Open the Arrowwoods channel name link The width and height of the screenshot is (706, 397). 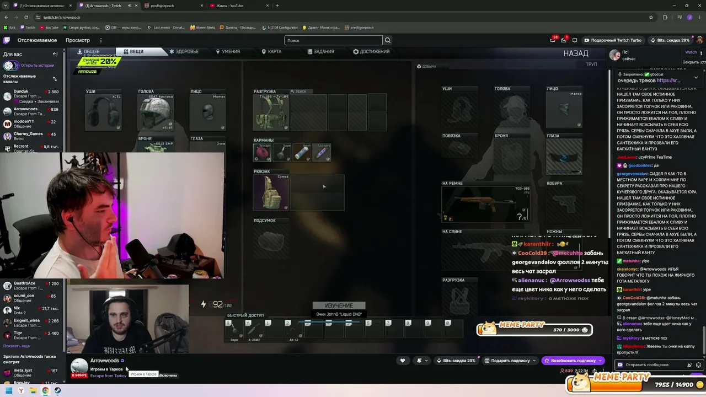pos(105,361)
